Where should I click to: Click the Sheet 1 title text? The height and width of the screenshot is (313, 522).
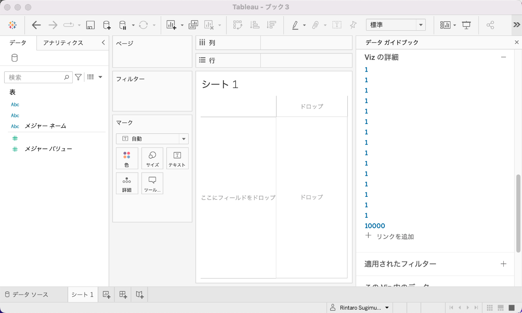coord(220,84)
